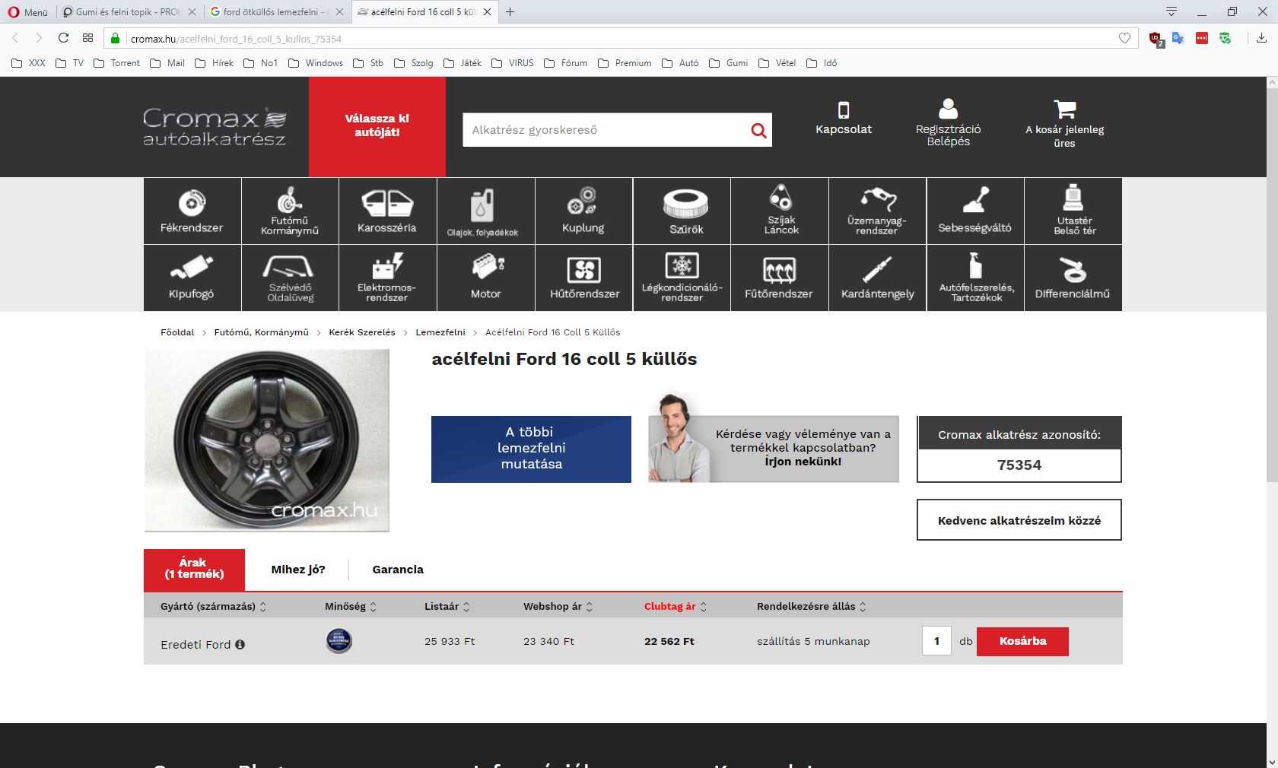1278x768 pixels.
Task: Open Szélvédő Oldalüveg category
Action: pos(290,278)
